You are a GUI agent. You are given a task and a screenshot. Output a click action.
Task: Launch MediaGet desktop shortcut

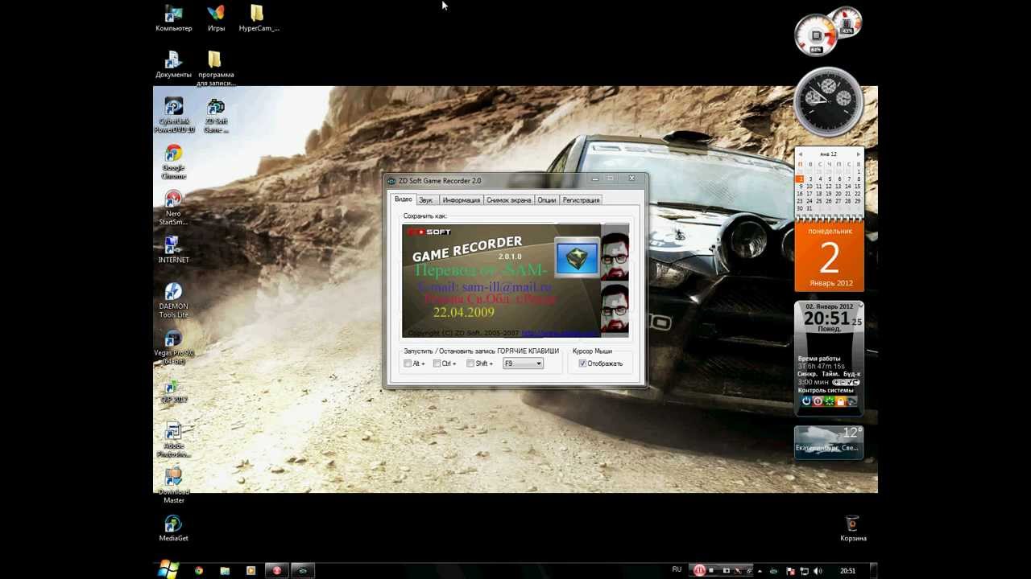click(173, 528)
